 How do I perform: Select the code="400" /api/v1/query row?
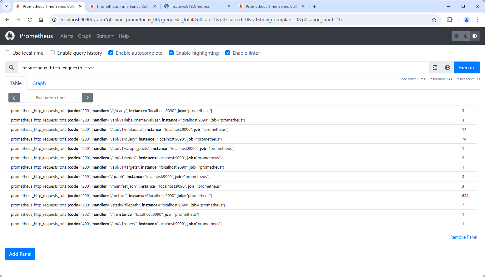click(242, 224)
